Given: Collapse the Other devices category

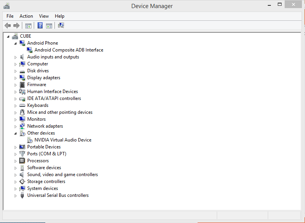Looking at the screenshot, I should [x=16, y=133].
